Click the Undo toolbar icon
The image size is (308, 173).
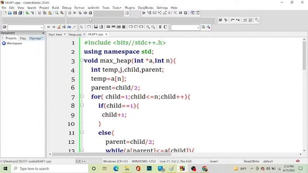click(27, 13)
